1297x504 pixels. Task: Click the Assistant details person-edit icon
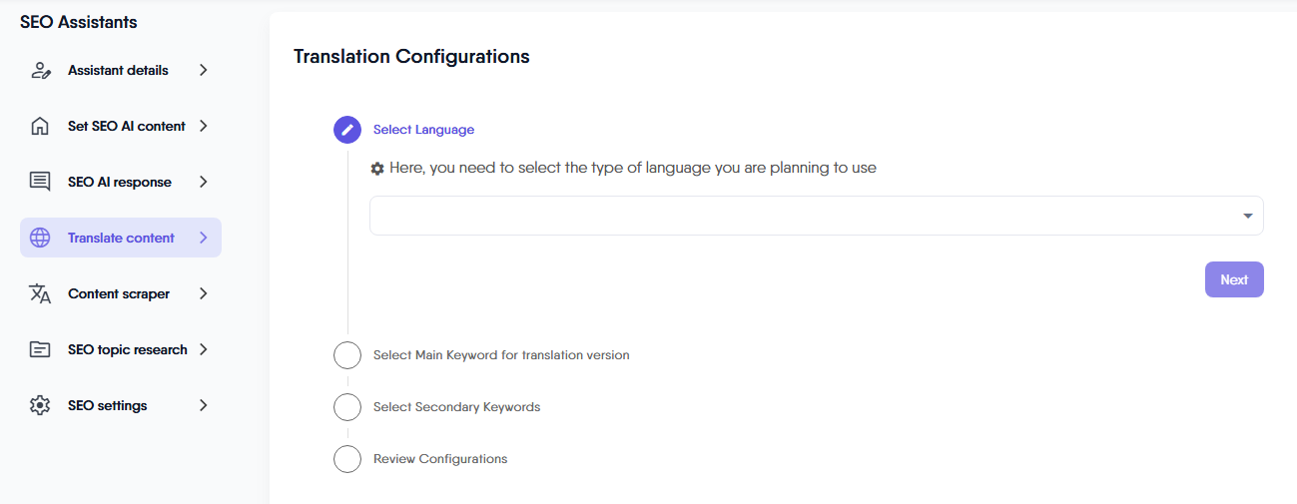click(40, 71)
